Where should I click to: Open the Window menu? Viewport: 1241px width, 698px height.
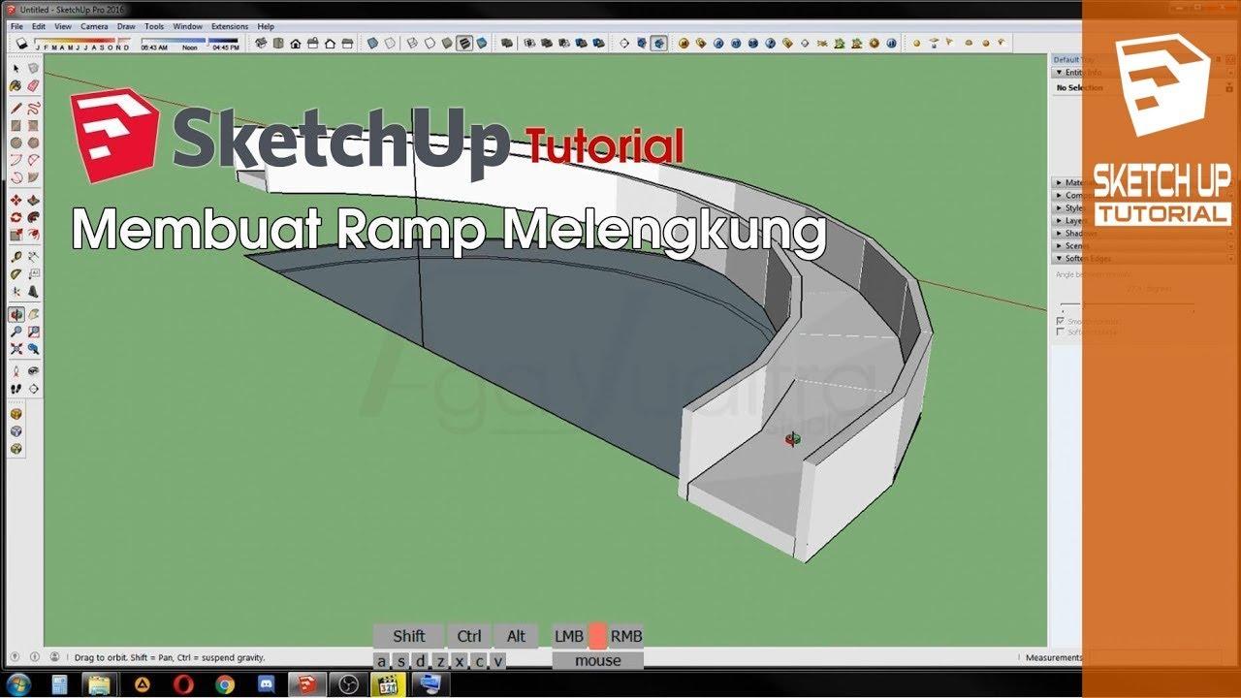[188, 26]
